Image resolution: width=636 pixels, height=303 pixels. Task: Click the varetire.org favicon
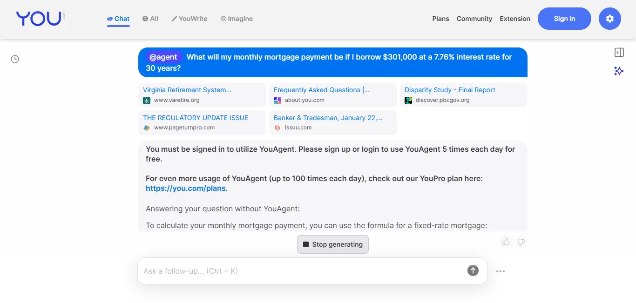pos(147,100)
